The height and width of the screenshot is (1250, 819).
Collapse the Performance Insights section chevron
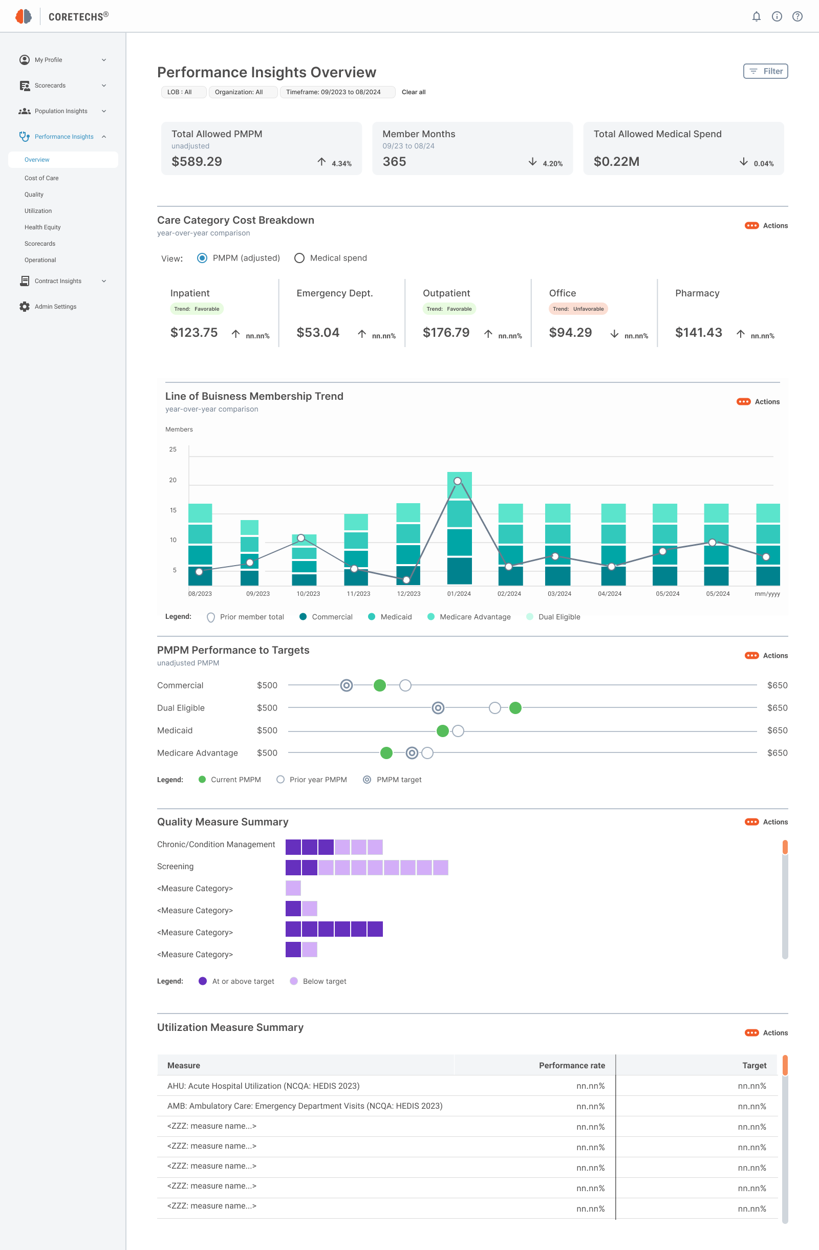[104, 137]
